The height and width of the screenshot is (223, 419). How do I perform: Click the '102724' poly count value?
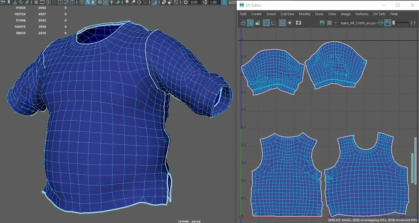20,14
